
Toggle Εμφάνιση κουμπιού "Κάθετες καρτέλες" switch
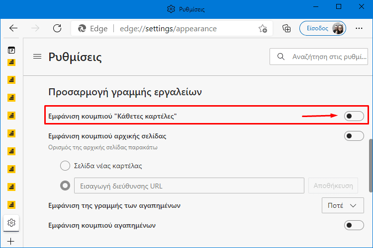(x=354, y=116)
